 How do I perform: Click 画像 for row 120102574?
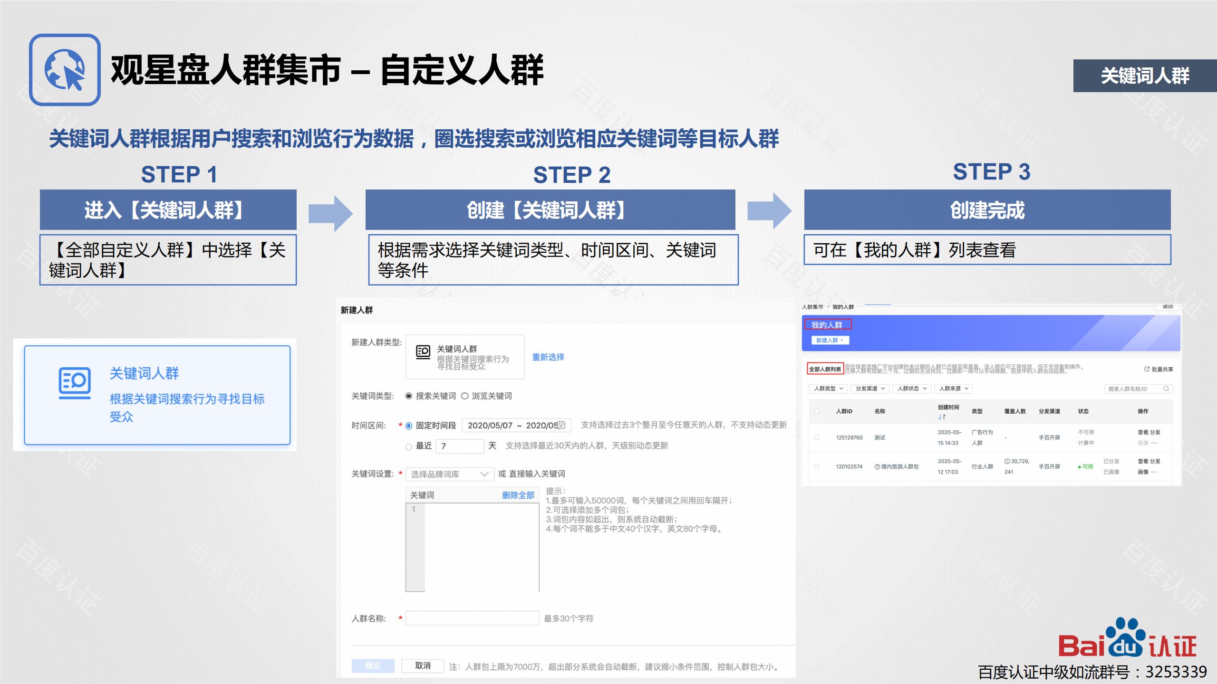coord(1143,472)
